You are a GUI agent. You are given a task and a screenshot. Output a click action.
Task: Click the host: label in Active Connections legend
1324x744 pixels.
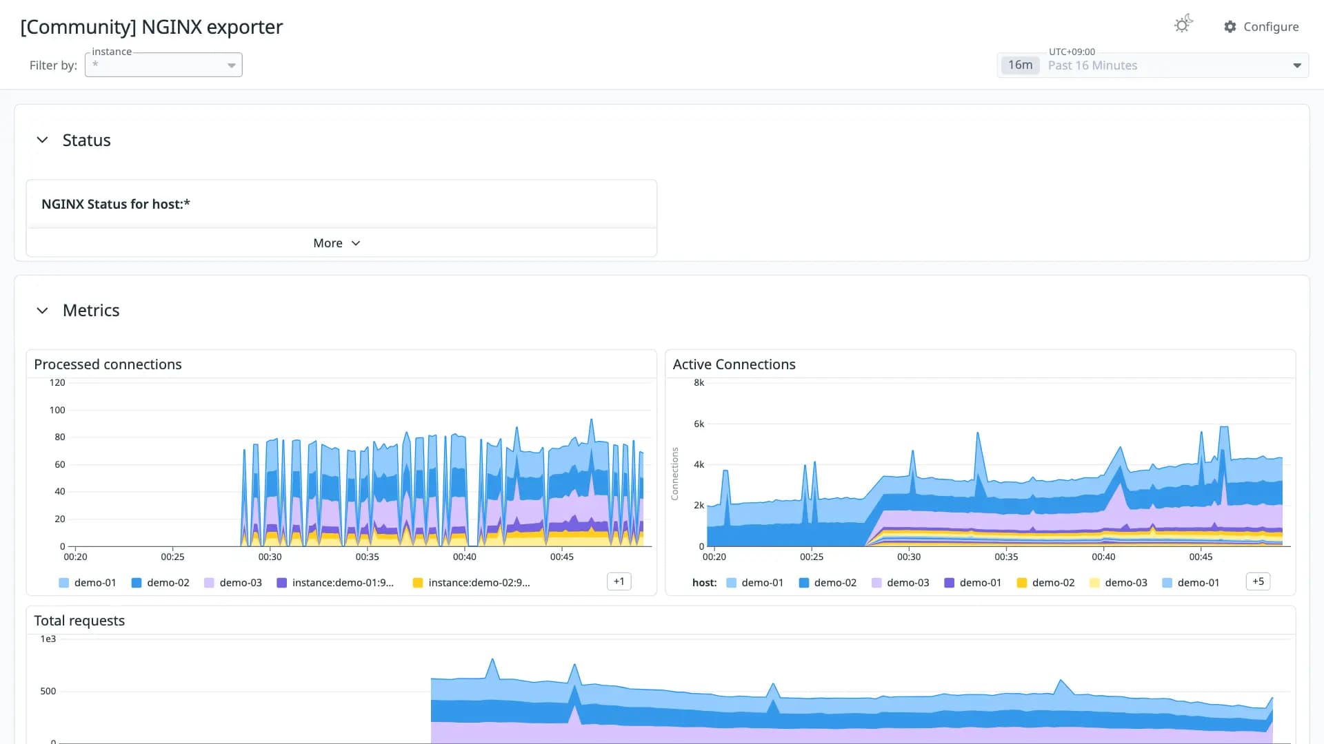point(704,583)
